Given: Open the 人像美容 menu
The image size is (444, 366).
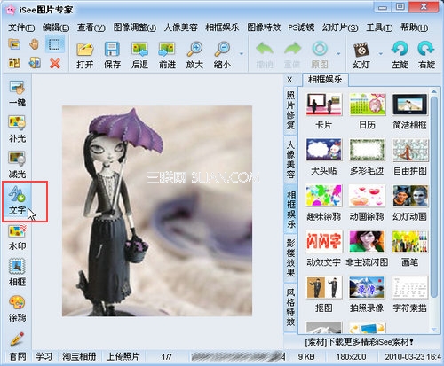Looking at the screenshot, I should pyautogui.click(x=180, y=27).
